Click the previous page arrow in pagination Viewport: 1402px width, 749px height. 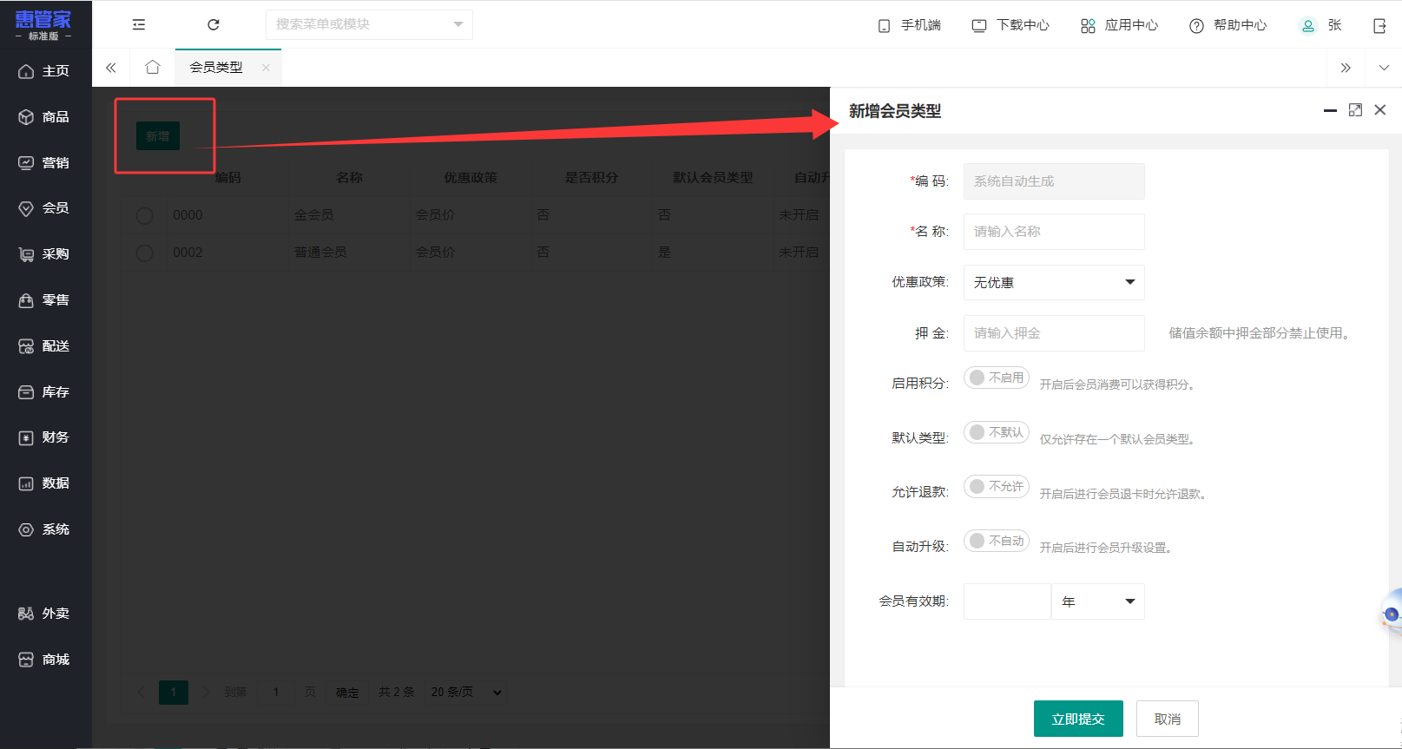142,692
